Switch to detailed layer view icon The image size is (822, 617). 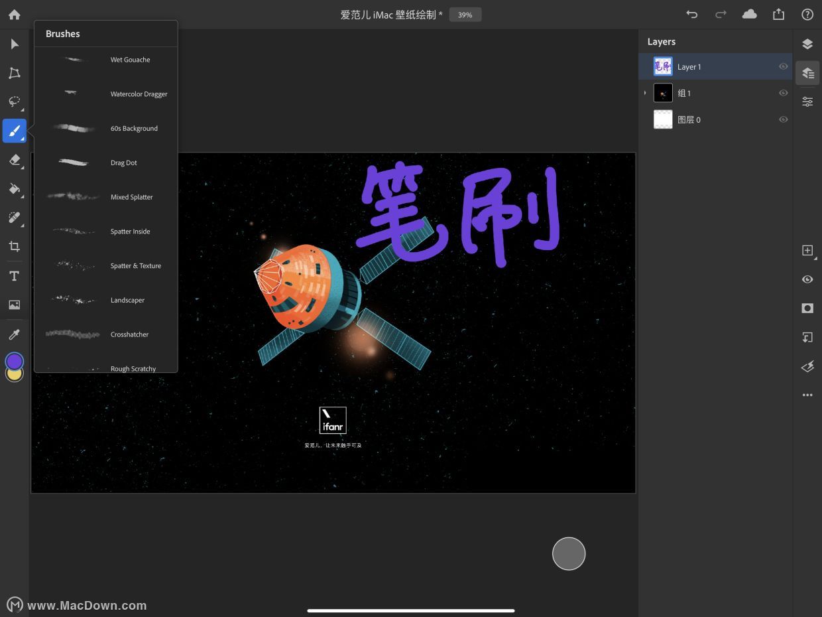(807, 73)
